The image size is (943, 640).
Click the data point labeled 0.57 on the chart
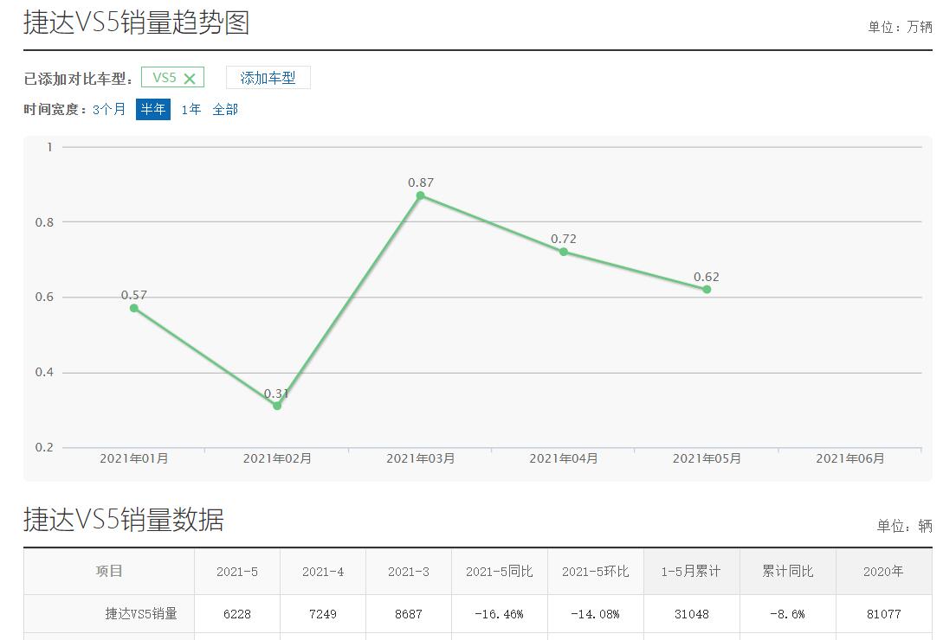click(x=134, y=307)
